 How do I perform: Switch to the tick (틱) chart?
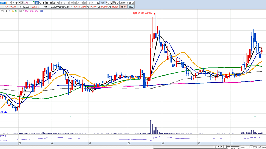point(57,3)
